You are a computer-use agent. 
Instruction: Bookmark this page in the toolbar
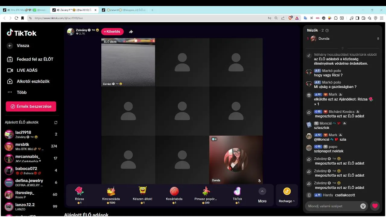tap(22, 18)
